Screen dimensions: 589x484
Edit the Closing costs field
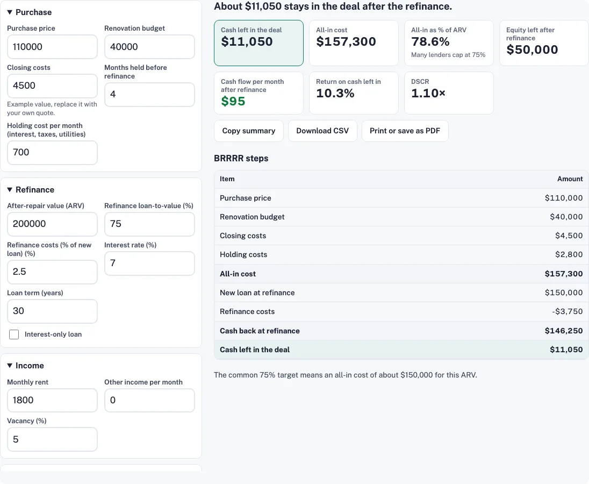click(x=52, y=86)
